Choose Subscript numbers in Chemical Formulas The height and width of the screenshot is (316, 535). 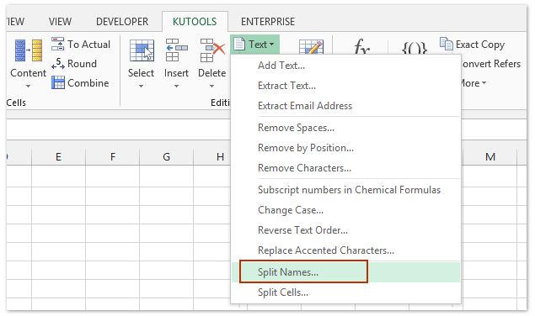click(345, 190)
